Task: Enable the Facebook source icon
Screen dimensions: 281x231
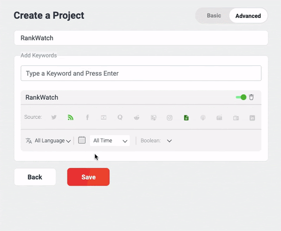Action: (x=87, y=117)
